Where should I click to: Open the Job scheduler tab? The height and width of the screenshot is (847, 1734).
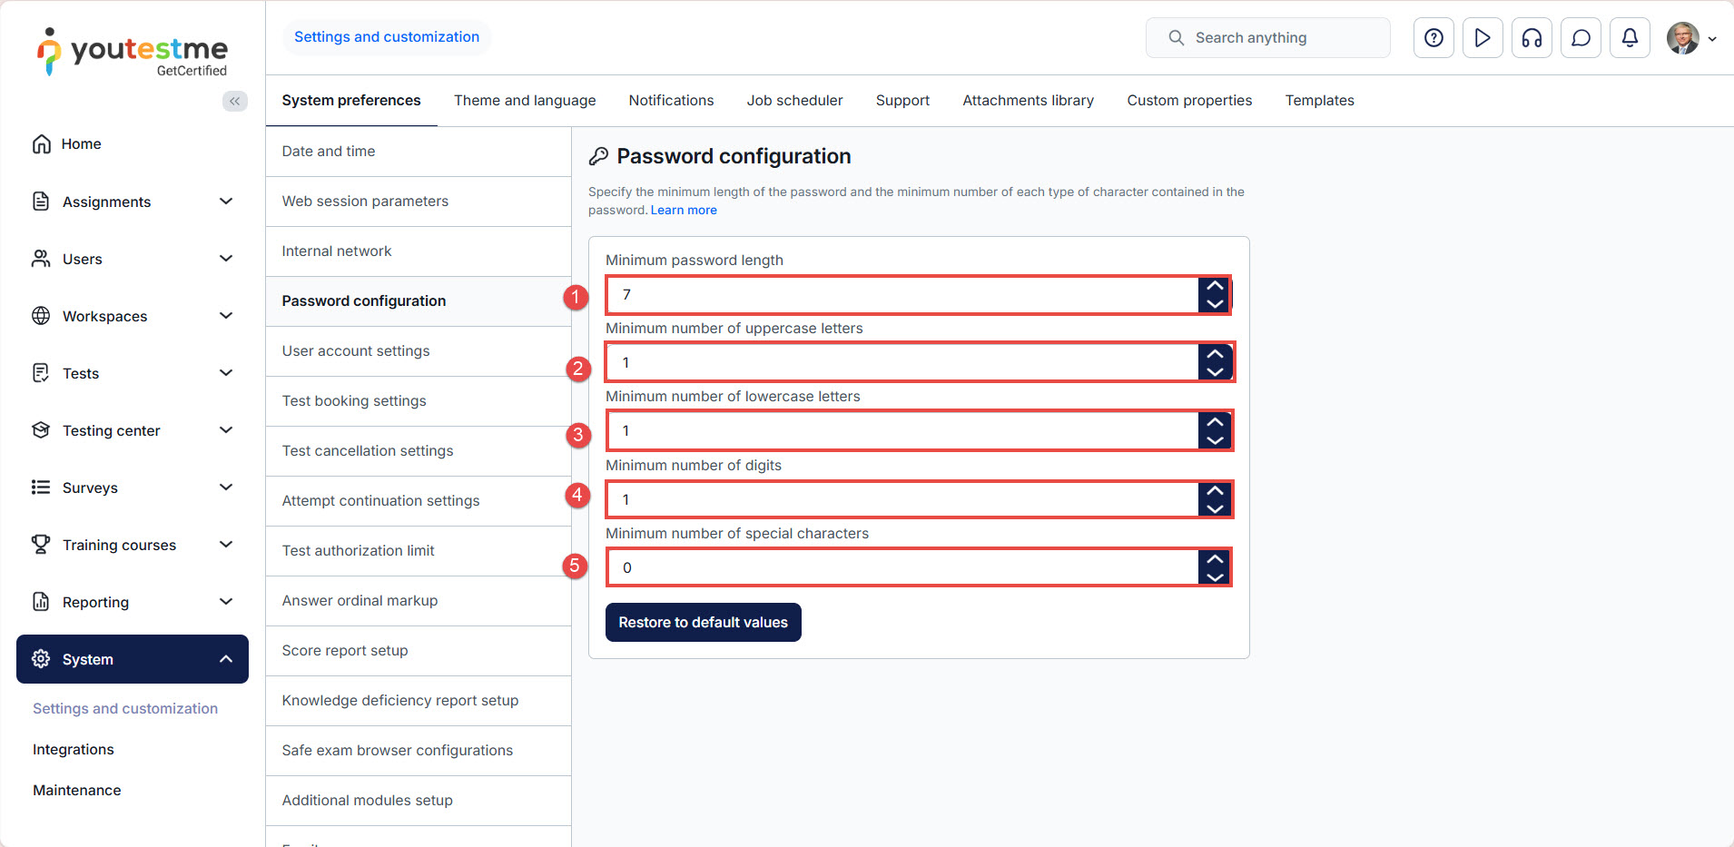[794, 101]
